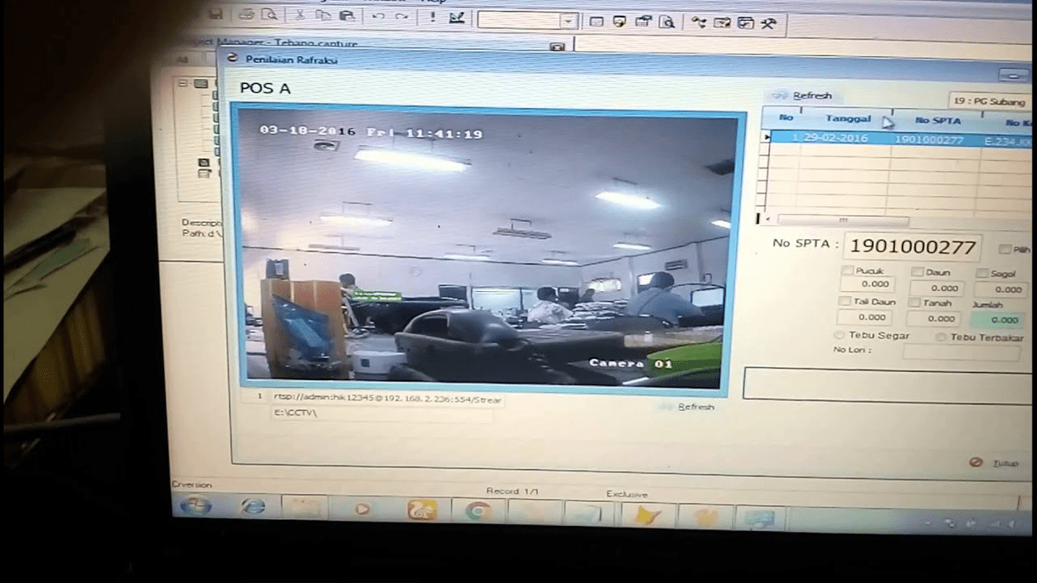Click the Pucuk value field
Image resolution: width=1037 pixels, height=583 pixels.
coord(867,284)
